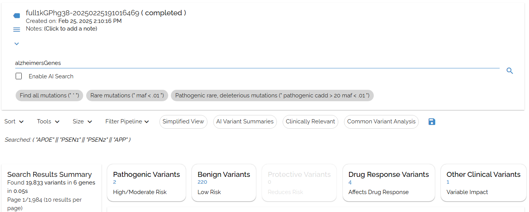
Task: Open the hamburger menu icon
Action: [16, 29]
